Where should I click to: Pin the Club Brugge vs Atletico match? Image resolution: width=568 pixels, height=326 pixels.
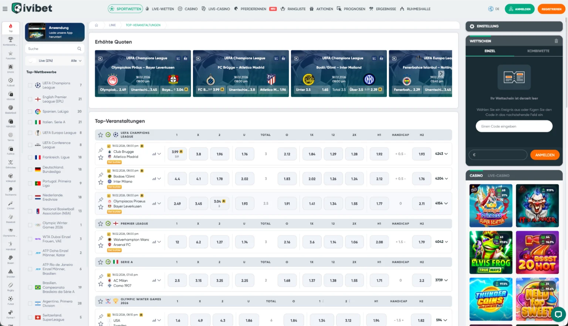(x=100, y=150)
